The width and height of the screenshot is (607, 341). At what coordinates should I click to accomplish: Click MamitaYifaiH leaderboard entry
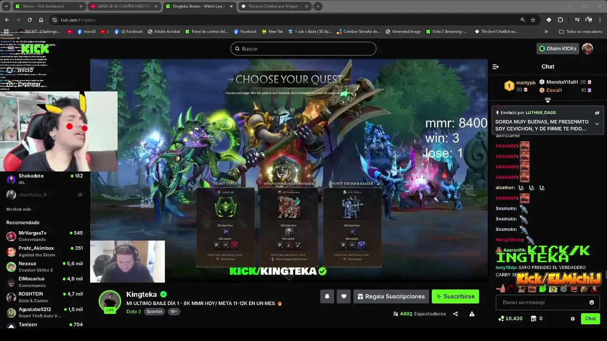[x=565, y=82]
